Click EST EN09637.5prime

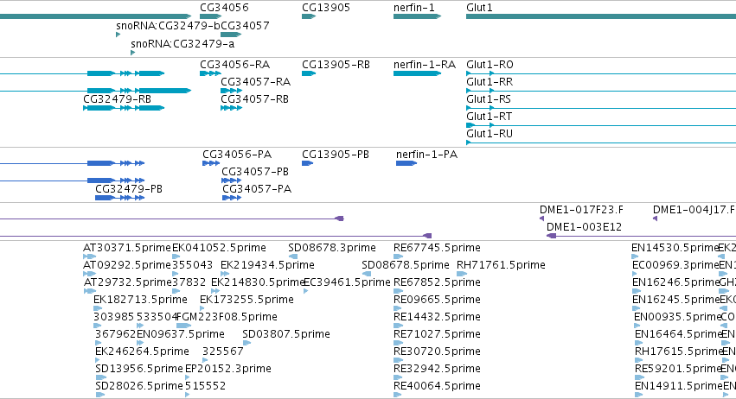click(x=181, y=335)
